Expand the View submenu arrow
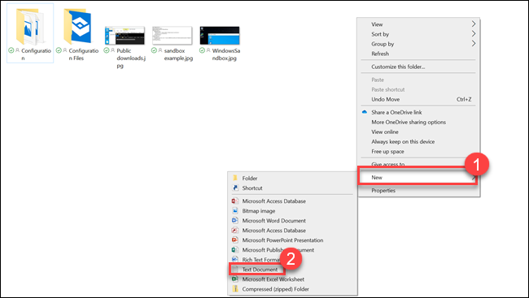This screenshot has height=298, width=529. (474, 24)
